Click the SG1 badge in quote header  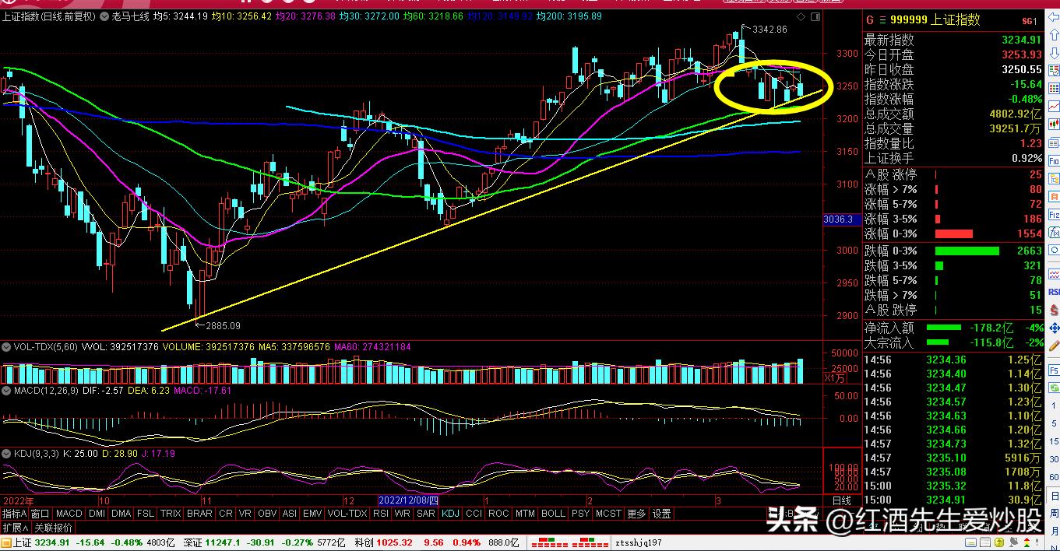(x=1029, y=21)
